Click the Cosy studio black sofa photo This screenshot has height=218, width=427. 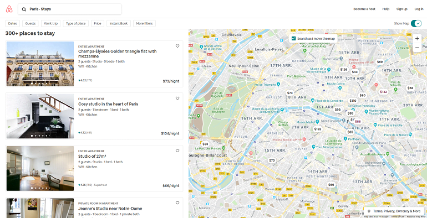(x=40, y=116)
